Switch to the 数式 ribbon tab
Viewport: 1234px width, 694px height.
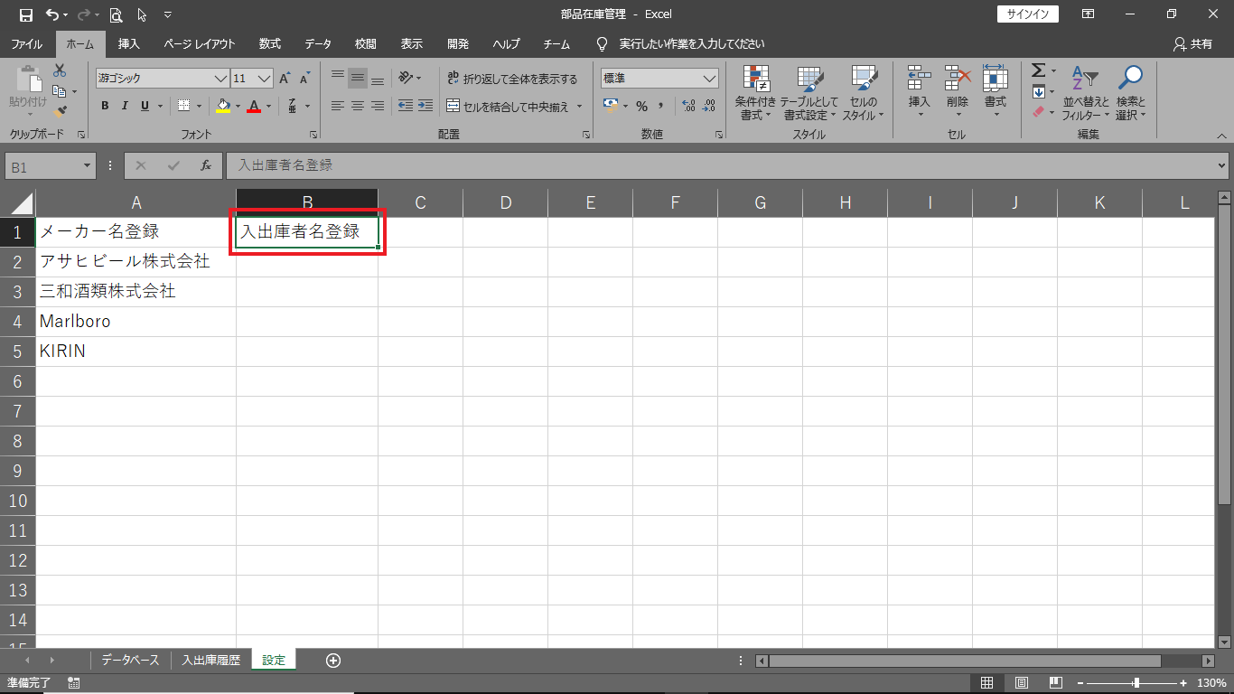[270, 43]
